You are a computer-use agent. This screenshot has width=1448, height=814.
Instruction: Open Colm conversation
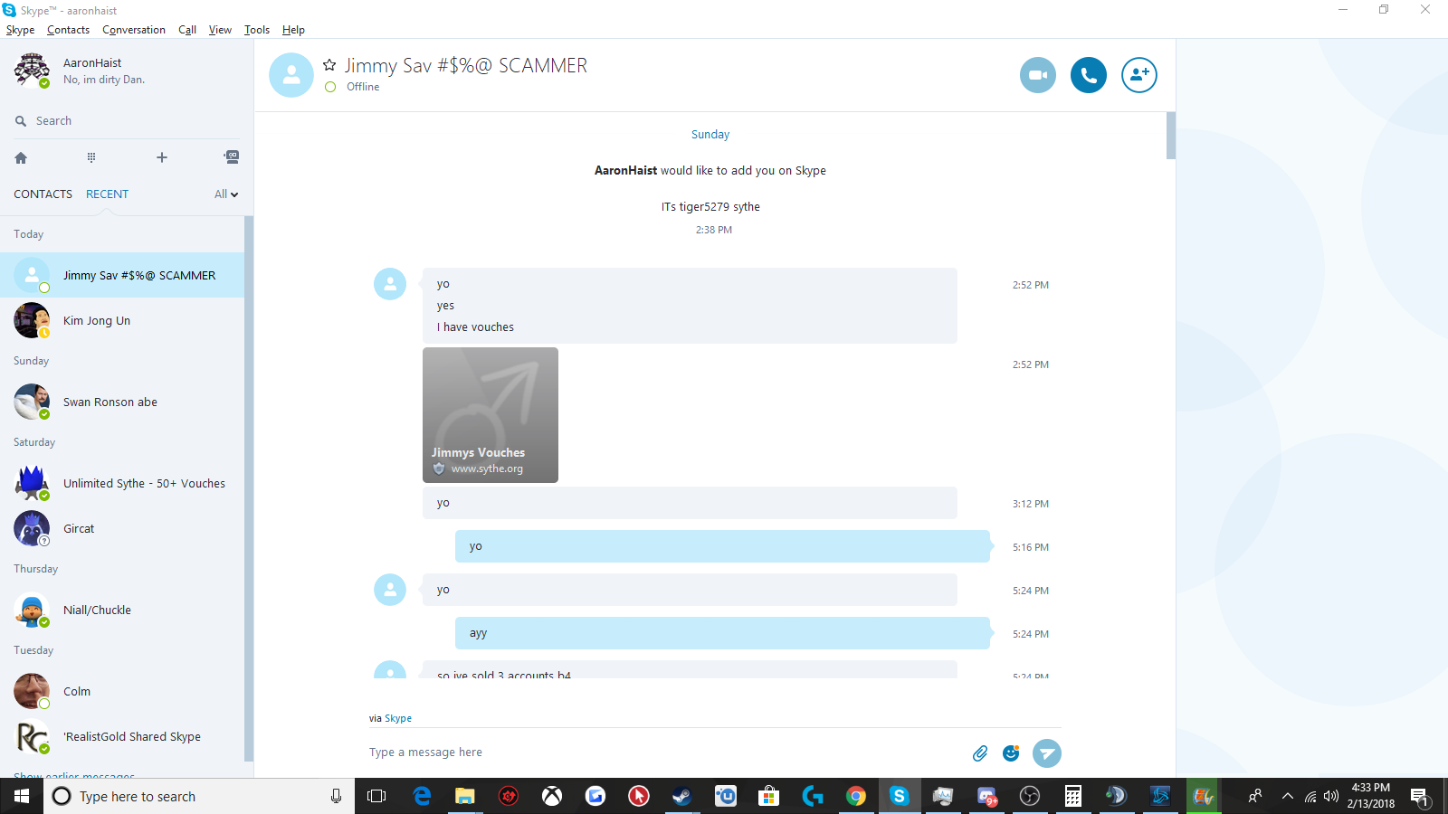122,691
